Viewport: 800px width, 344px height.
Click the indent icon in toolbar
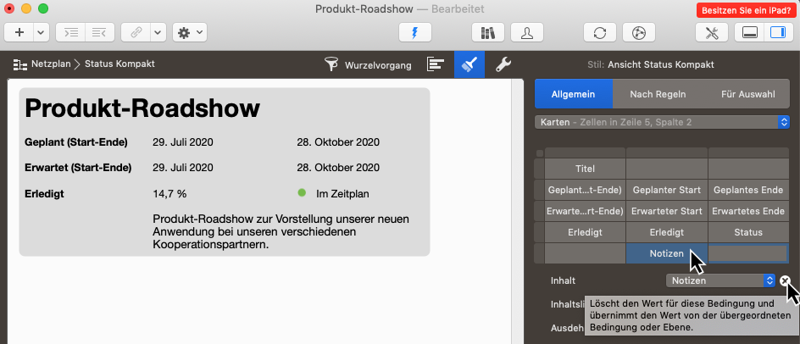point(70,33)
